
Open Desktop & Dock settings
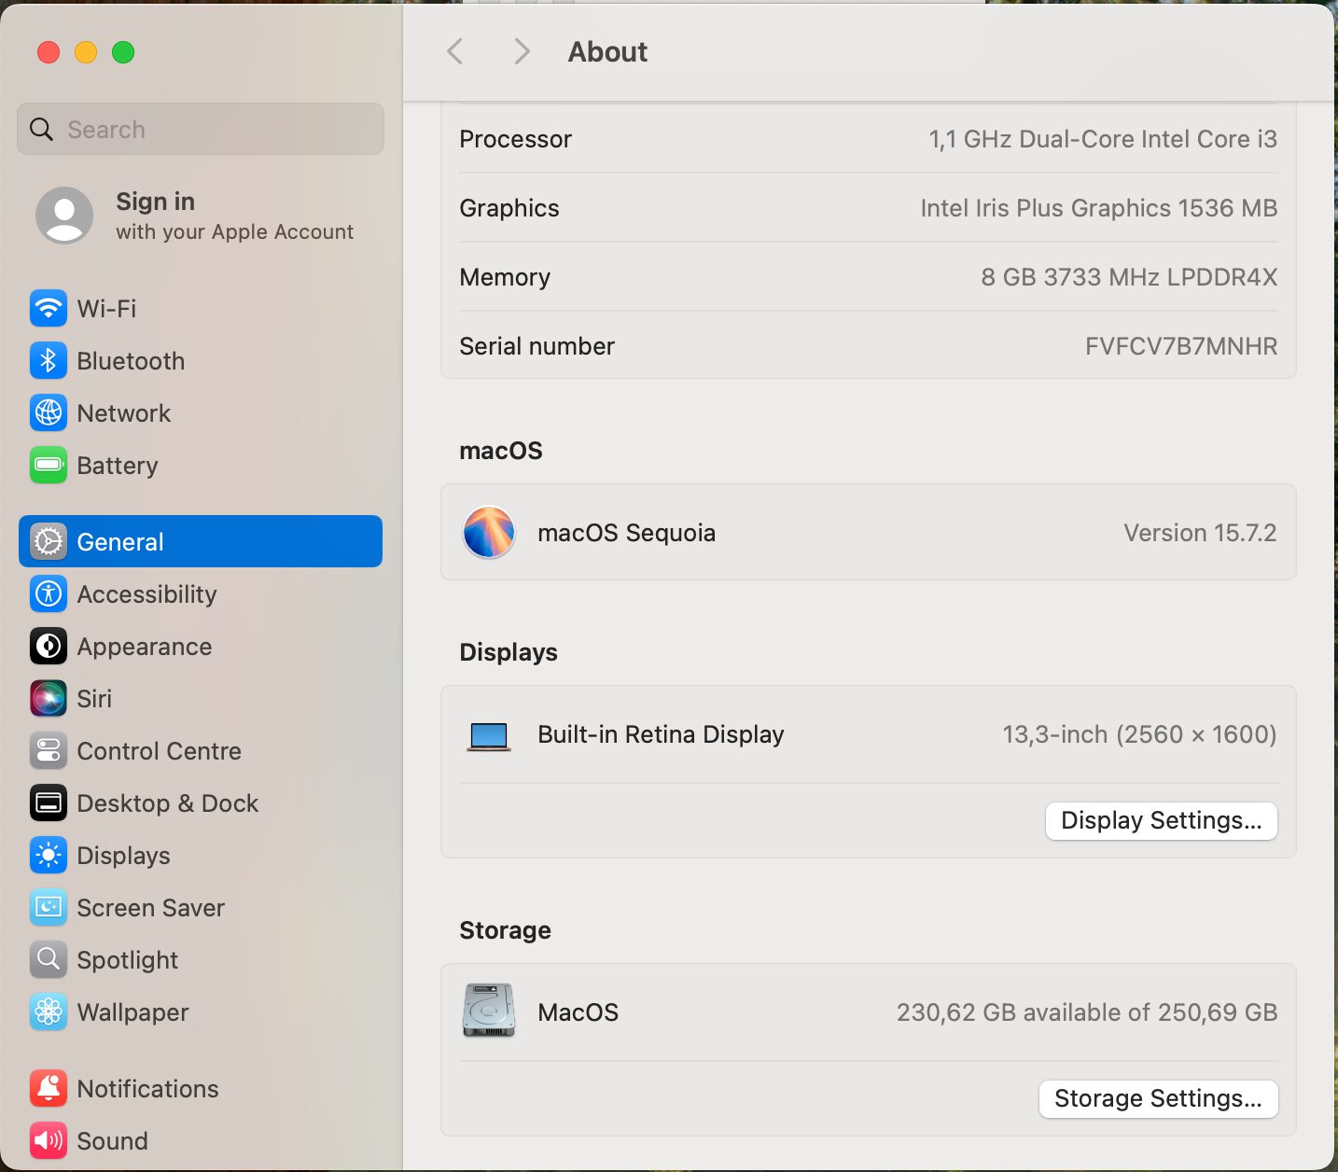point(167,802)
